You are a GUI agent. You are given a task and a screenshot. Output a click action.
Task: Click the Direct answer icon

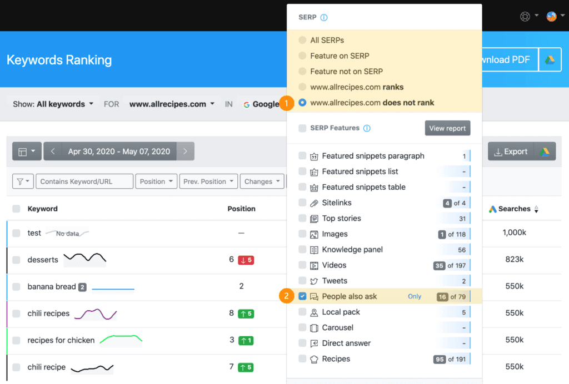coord(314,343)
